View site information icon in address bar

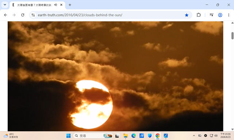click(x=33, y=15)
